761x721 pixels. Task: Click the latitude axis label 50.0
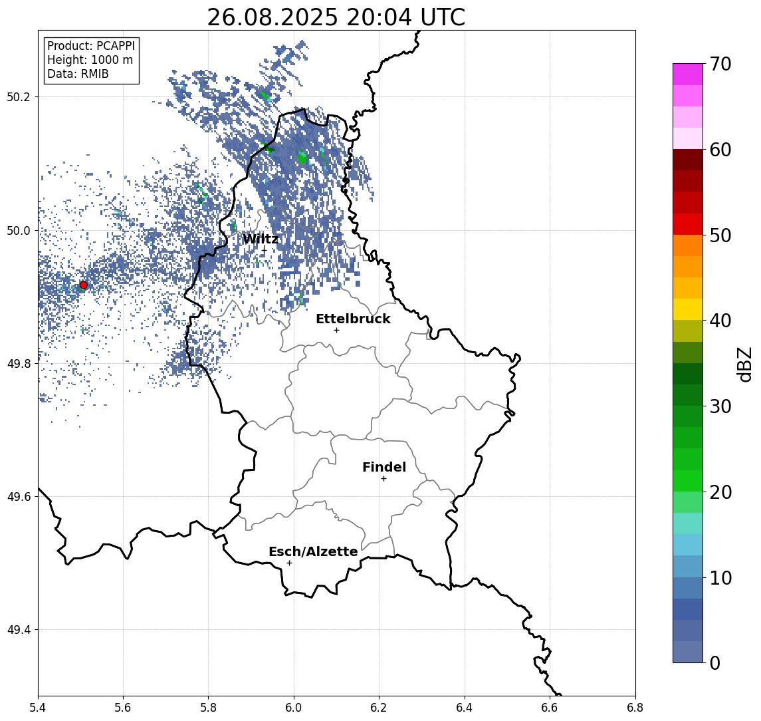(x=18, y=230)
